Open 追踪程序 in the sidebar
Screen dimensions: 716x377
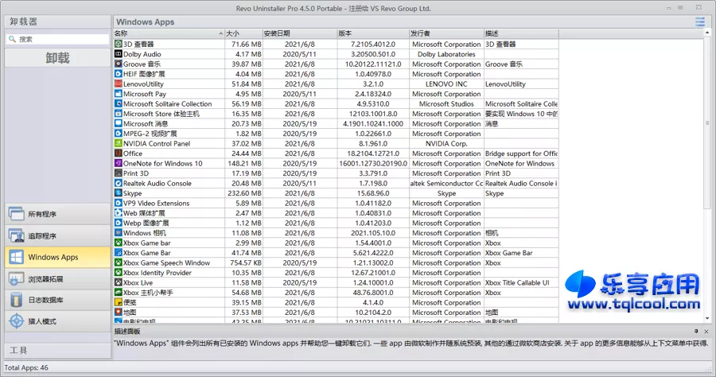coord(57,235)
